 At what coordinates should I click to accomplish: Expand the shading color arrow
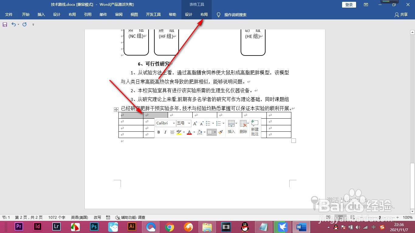(204, 132)
